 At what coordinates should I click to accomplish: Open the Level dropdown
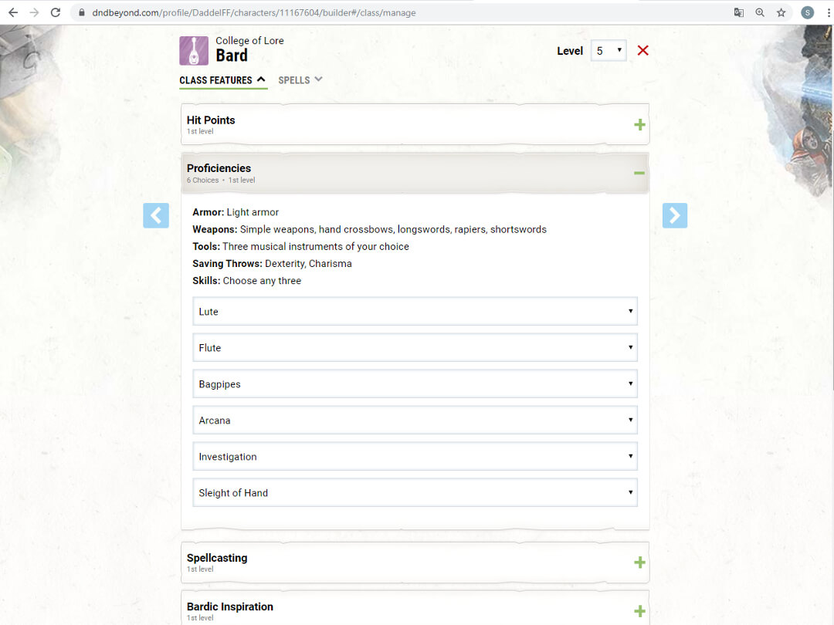609,51
